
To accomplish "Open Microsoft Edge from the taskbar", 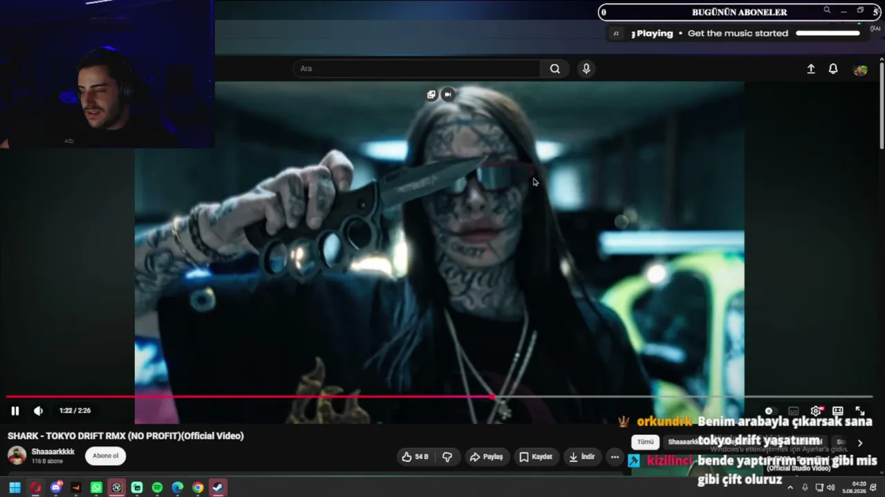I will point(178,487).
